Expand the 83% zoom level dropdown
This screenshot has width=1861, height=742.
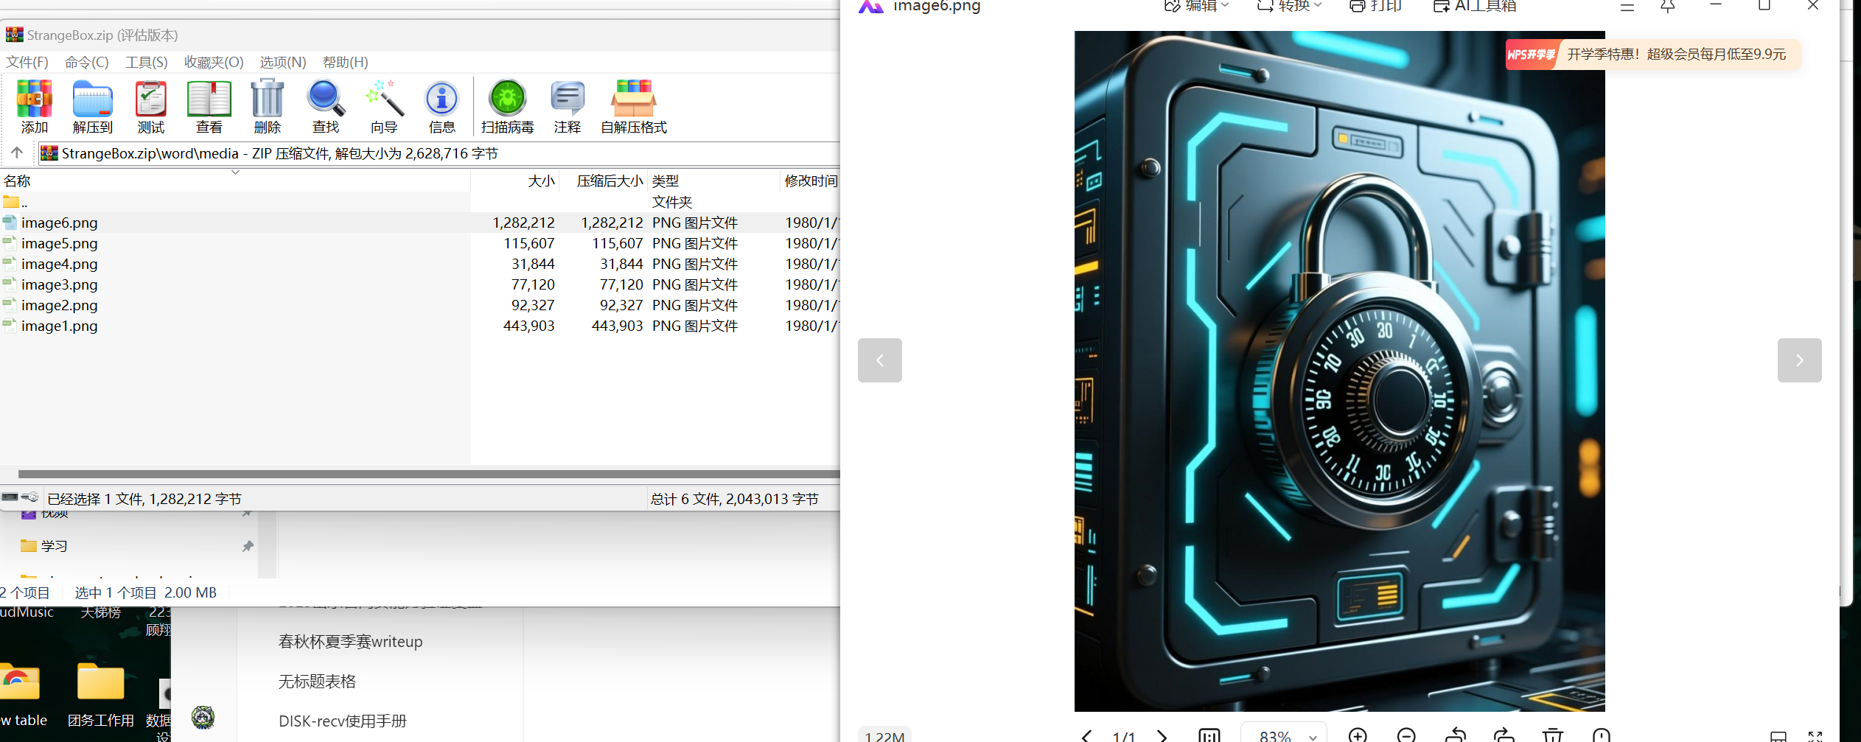(1313, 736)
